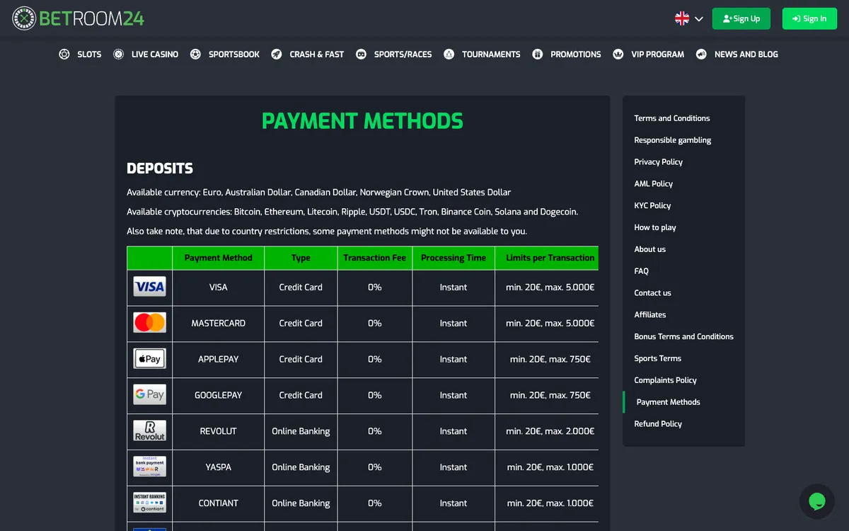849x531 pixels.
Task: Click the Transaction Fee column header
Action: [375, 258]
